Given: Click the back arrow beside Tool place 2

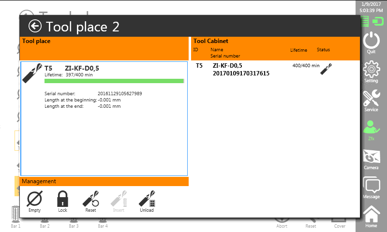Looking at the screenshot, I should point(35,26).
